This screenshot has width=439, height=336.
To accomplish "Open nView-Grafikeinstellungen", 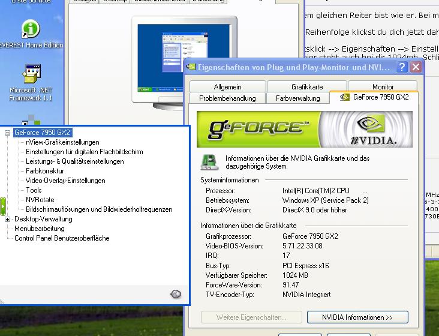I will coord(62,142).
